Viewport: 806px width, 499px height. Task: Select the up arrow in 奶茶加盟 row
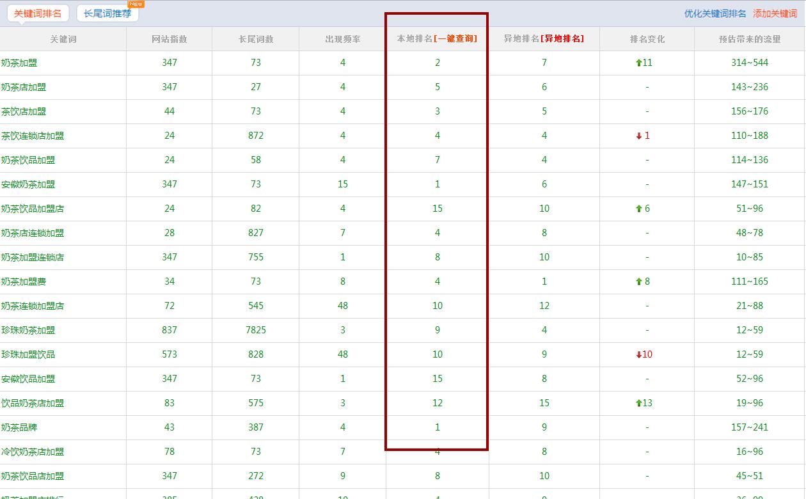[638, 63]
